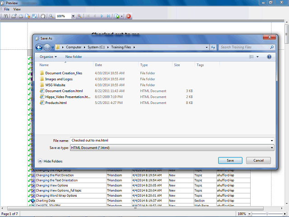
Task: Click the change view icon in Save As
Action: pyautogui.click(x=252, y=57)
